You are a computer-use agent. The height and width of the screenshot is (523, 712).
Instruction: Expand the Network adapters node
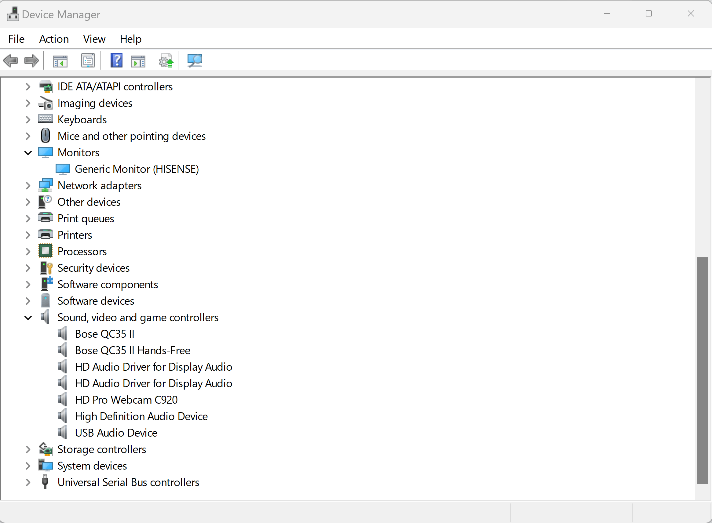click(x=28, y=185)
